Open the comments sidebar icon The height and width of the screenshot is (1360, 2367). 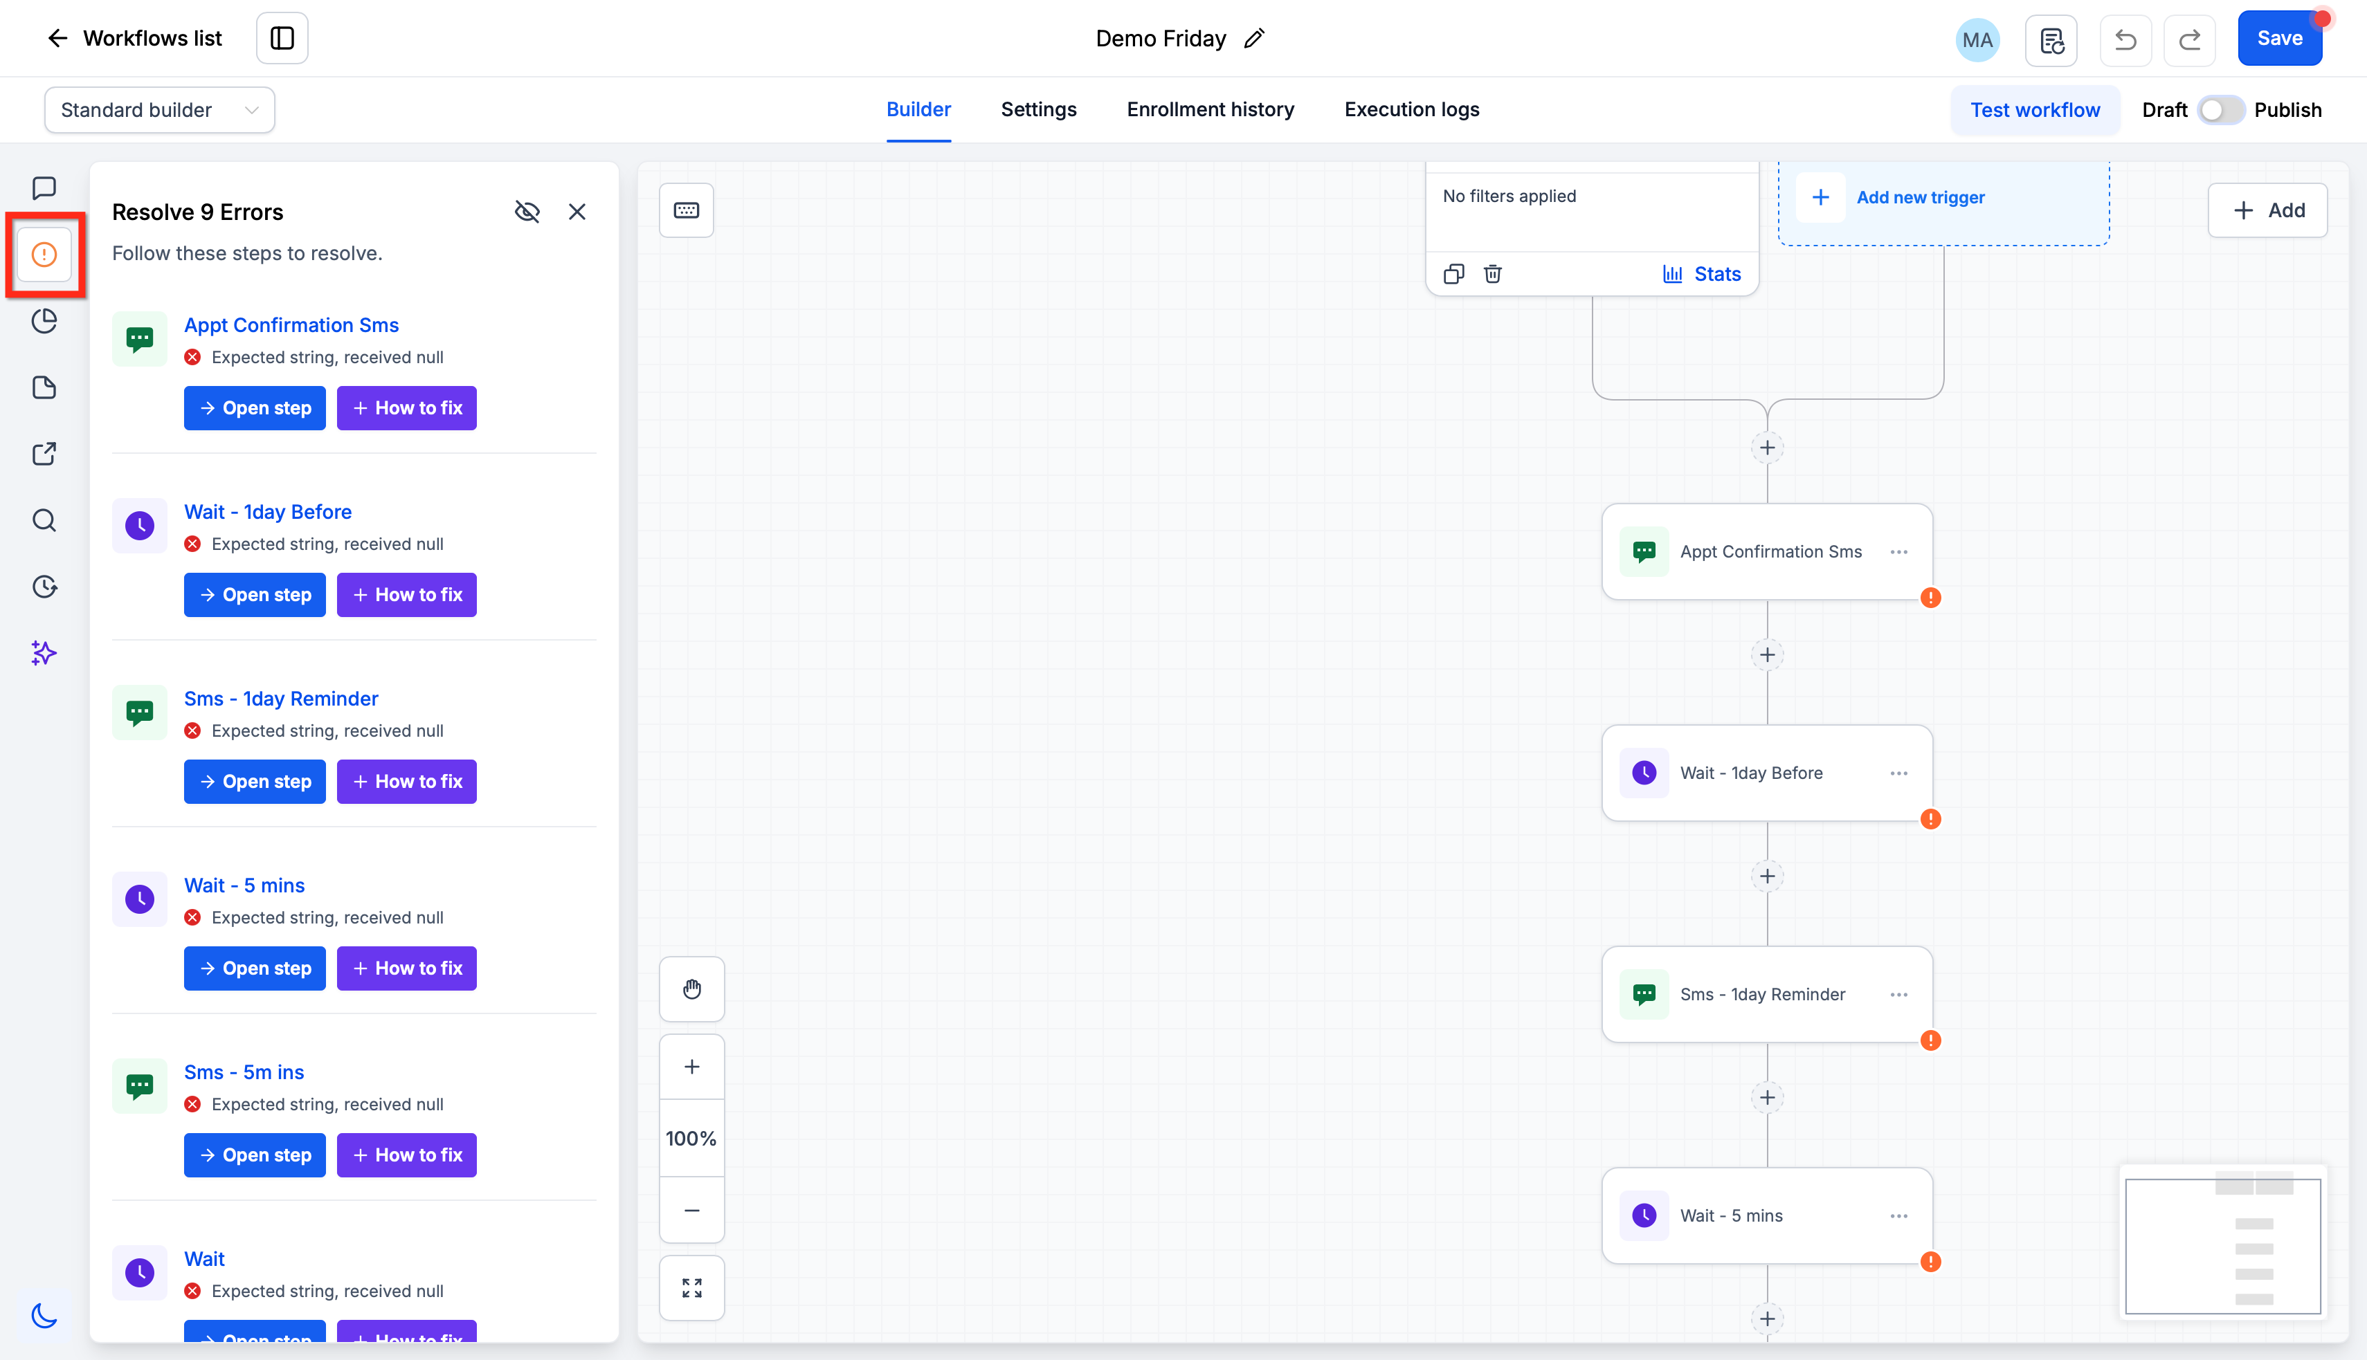click(x=44, y=187)
